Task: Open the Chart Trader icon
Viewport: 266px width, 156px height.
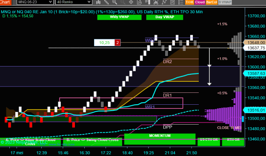Action: tap(148, 2)
